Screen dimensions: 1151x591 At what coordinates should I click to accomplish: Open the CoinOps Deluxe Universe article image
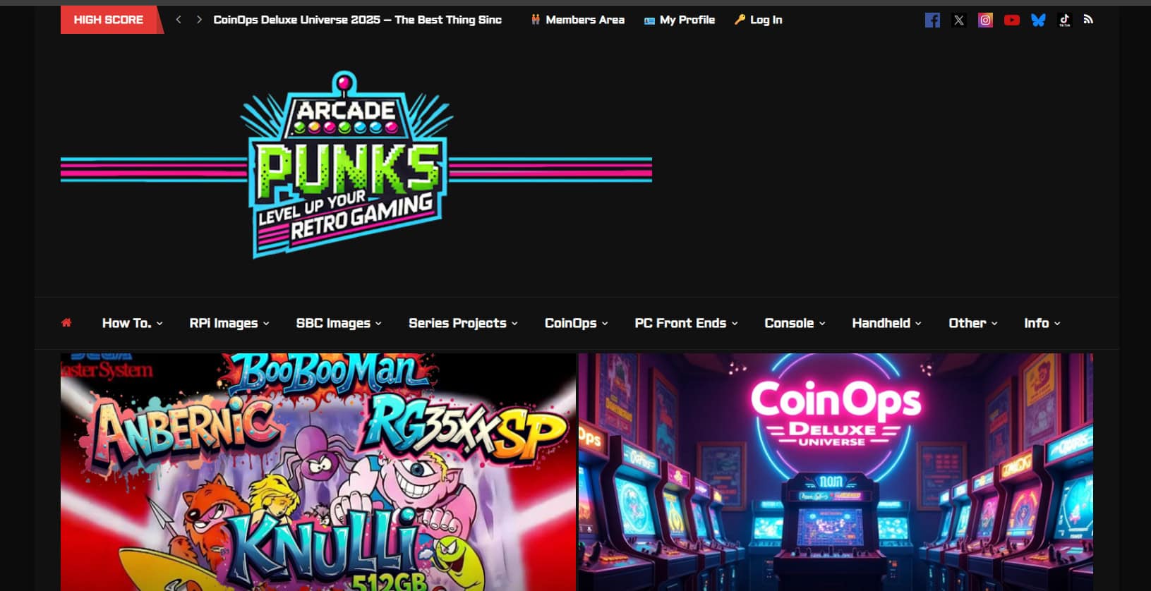(x=836, y=472)
